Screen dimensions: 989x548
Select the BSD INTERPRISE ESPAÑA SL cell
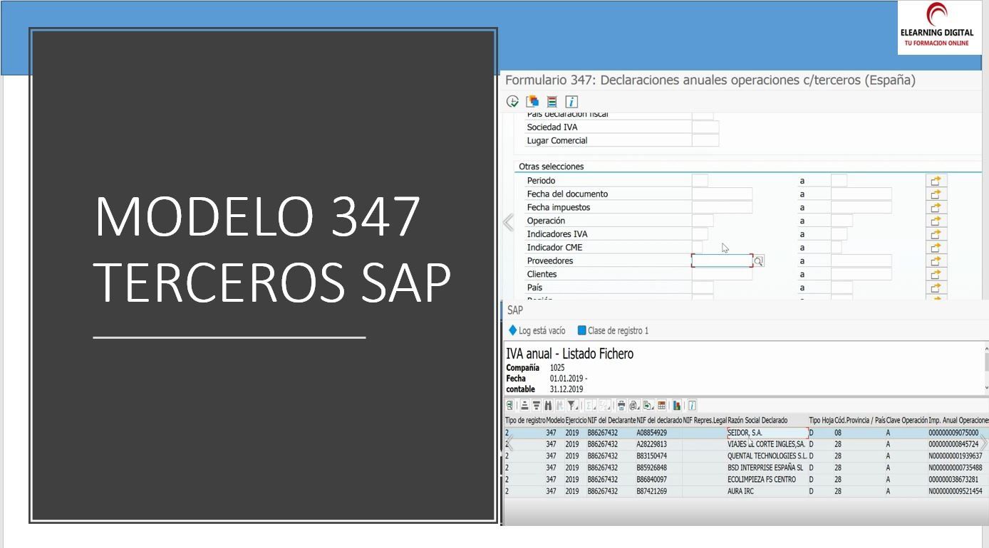[x=767, y=468]
